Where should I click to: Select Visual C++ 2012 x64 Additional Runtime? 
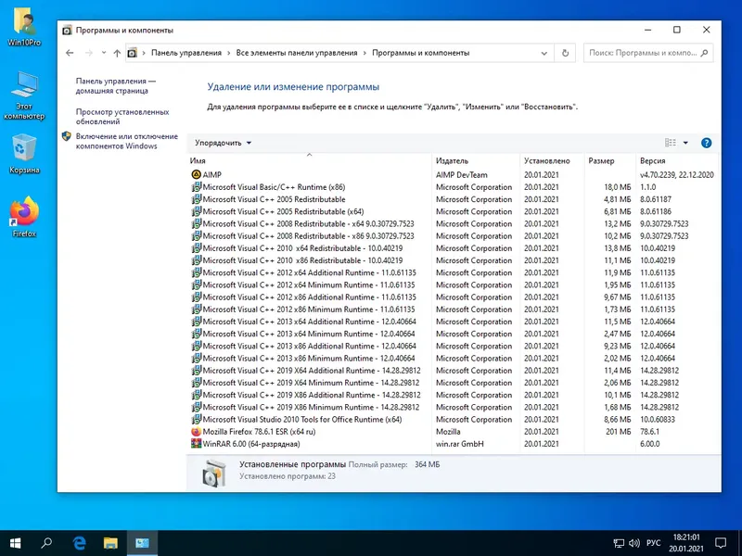pyautogui.click(x=454, y=272)
